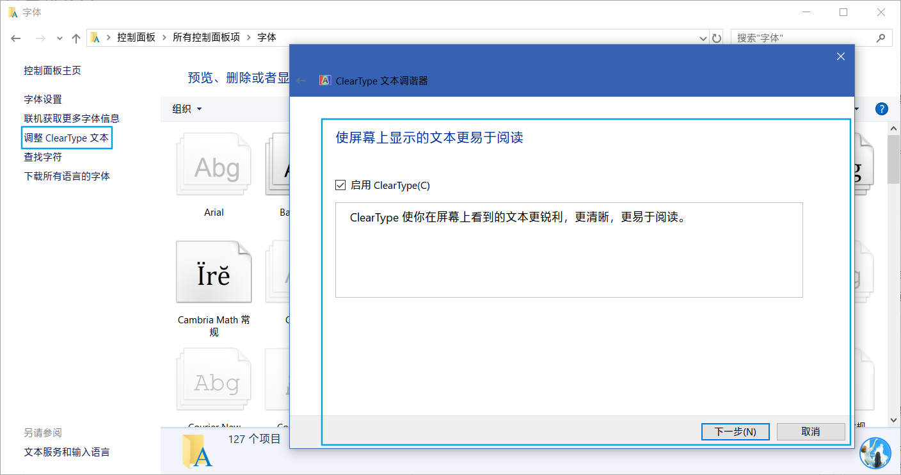Image resolution: width=901 pixels, height=475 pixels.
Task: Maximize the 字体 window
Action: tap(843, 12)
